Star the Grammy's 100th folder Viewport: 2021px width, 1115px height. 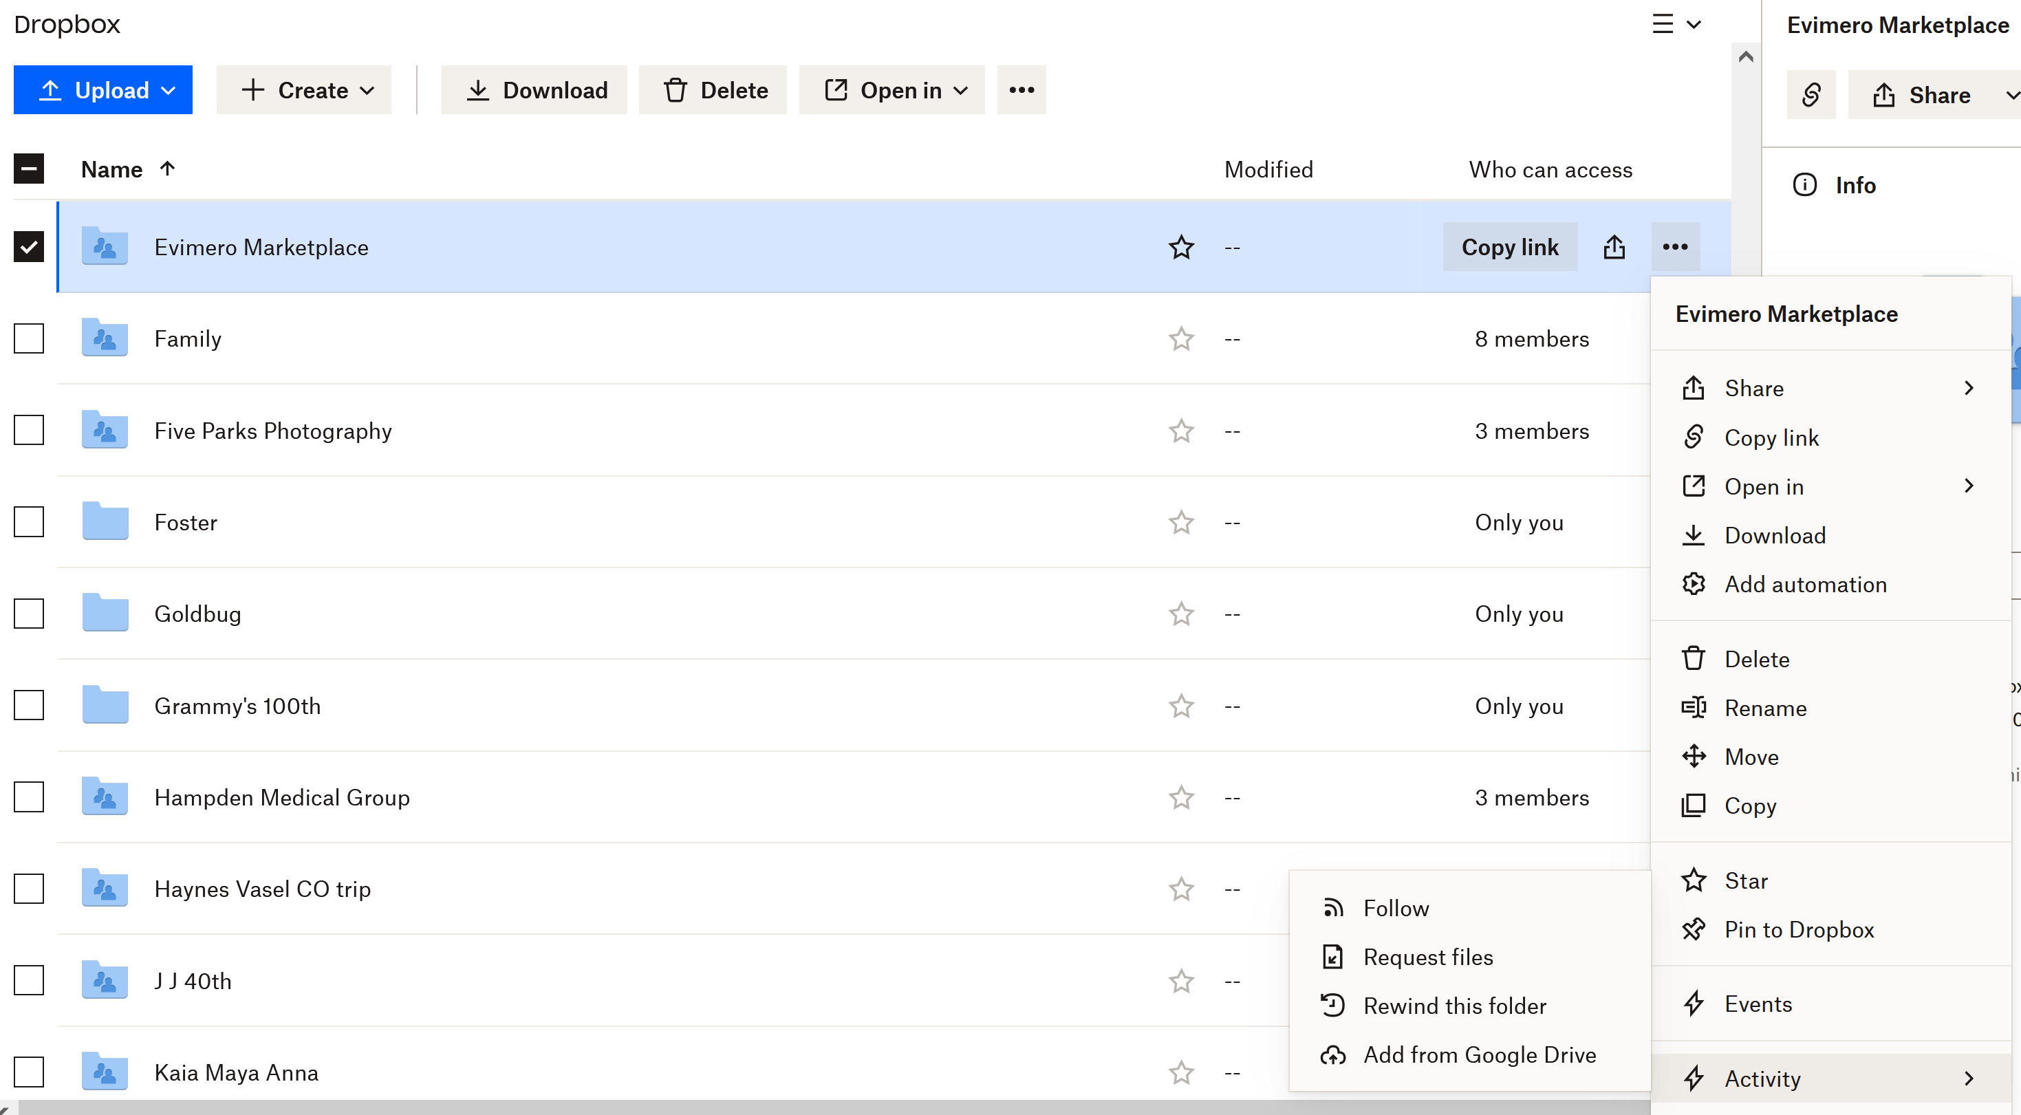pos(1180,706)
